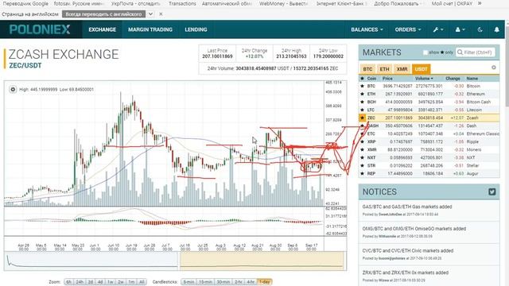Open DASH market row
The image size is (509, 286).
[429, 126]
